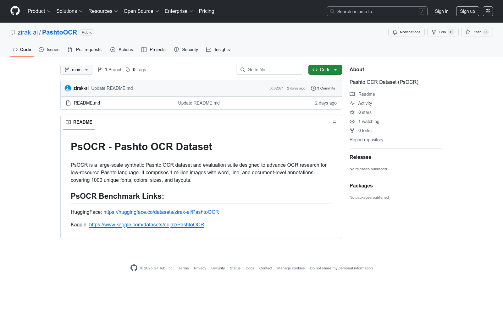The image size is (503, 314).
Task: Open the Pricing page link
Action: (x=207, y=11)
